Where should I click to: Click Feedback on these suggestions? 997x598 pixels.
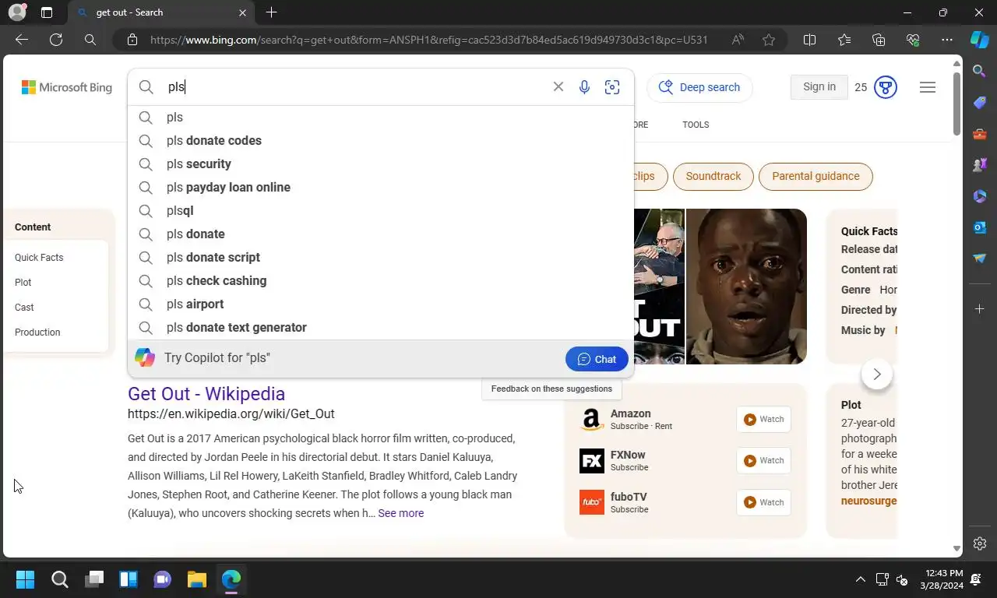[x=551, y=389]
